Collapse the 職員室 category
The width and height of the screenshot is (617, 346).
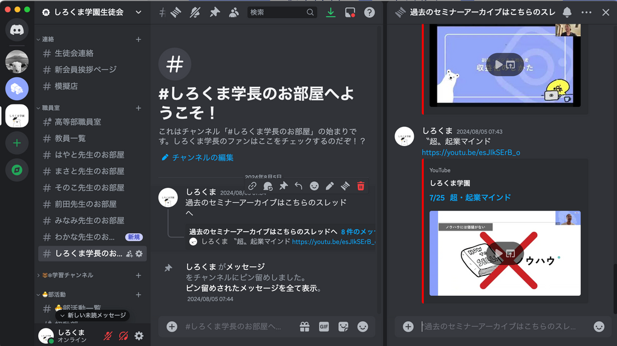coord(51,107)
